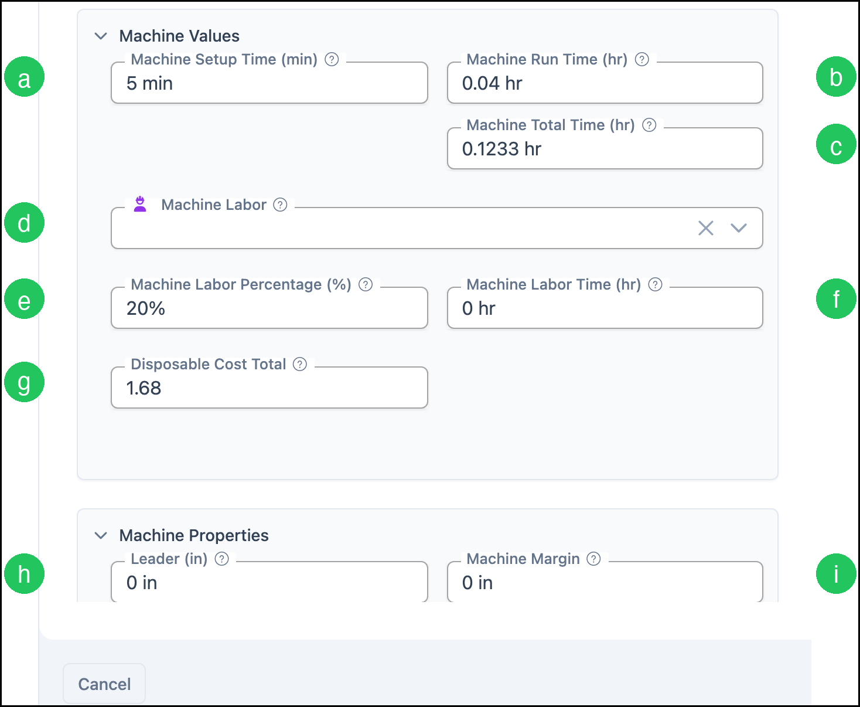Select the Machine Labor Percentage input
This screenshot has width=860, height=707.
[x=269, y=308]
